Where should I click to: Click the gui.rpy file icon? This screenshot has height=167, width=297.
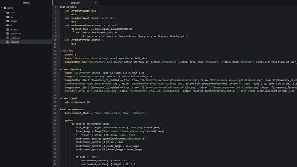click(x=8, y=29)
